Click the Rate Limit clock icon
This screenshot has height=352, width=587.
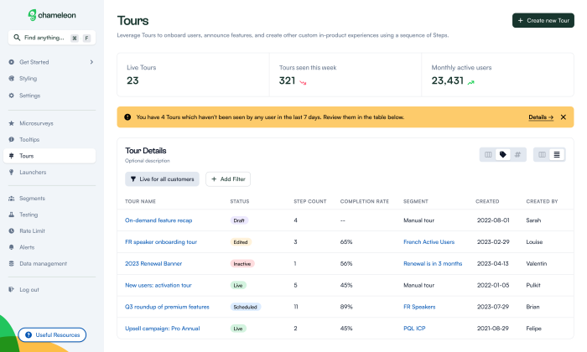click(11, 231)
